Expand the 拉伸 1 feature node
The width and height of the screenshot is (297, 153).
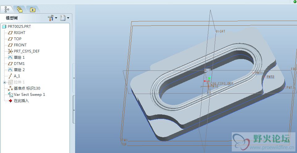point(5,82)
